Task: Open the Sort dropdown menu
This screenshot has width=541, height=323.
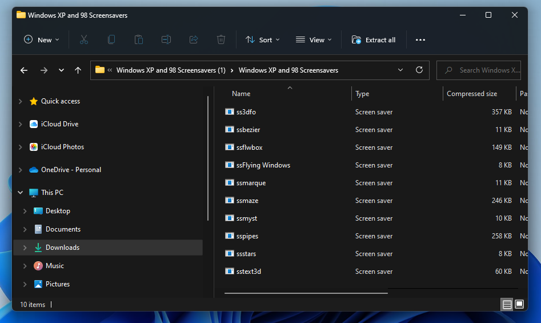Action: pyautogui.click(x=263, y=39)
